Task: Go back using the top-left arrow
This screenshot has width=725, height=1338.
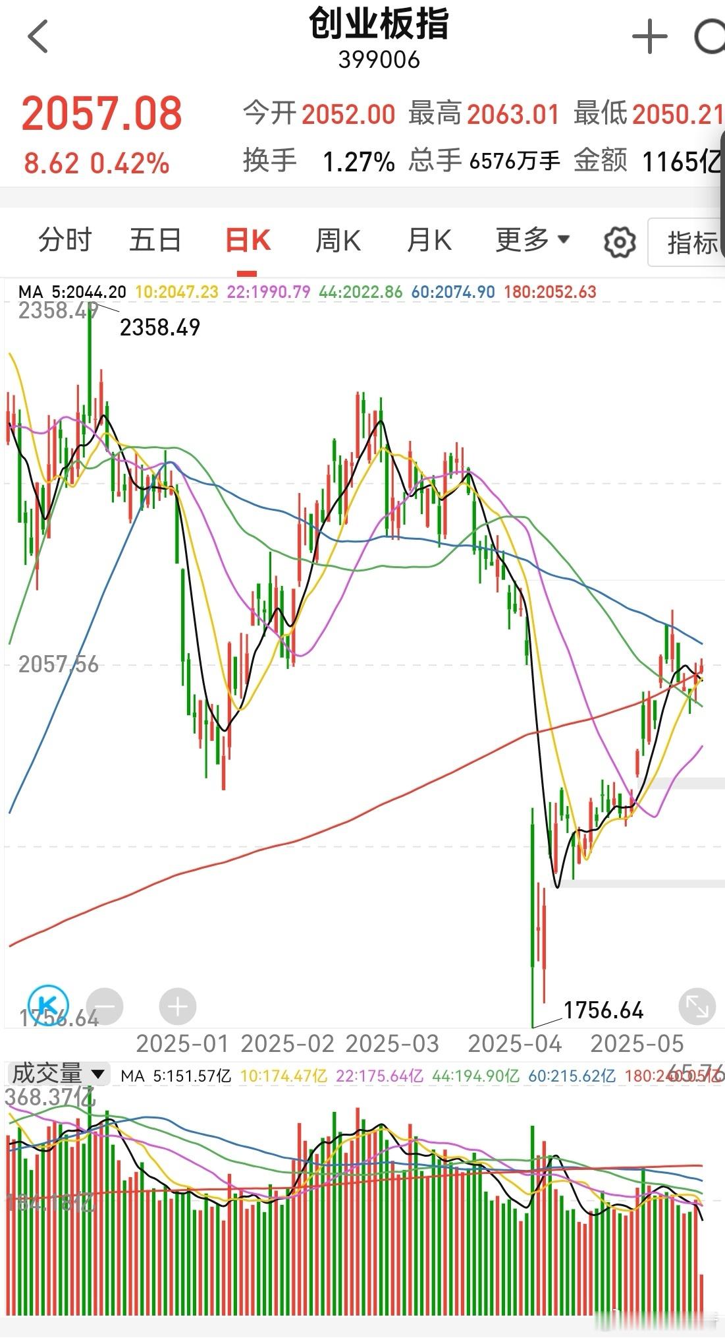Action: 38,37
